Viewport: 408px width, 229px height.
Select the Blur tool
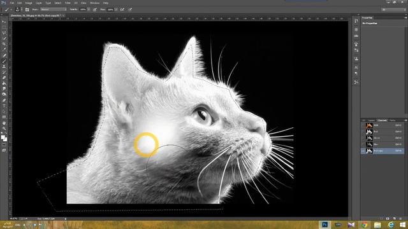4,89
